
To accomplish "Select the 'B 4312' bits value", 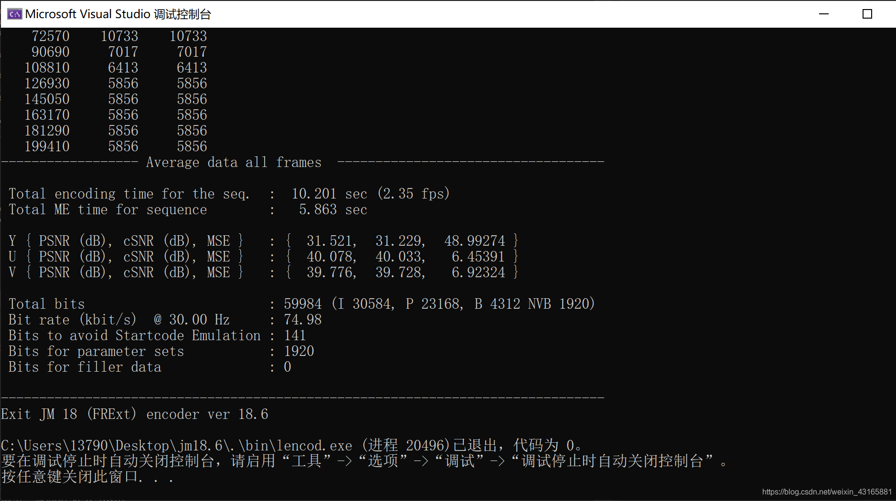I will [x=498, y=304].
